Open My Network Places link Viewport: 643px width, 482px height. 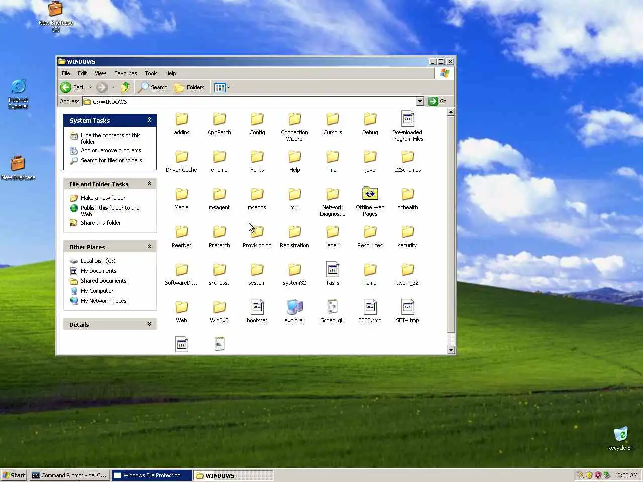103,301
